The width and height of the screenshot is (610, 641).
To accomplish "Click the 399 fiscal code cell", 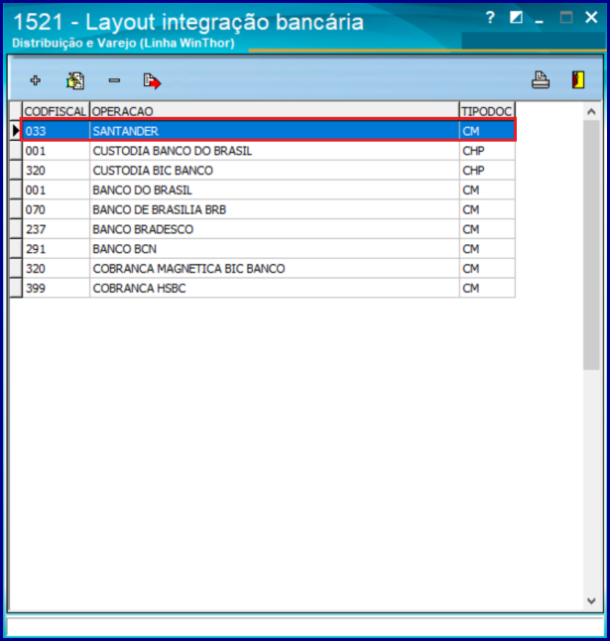I will [x=56, y=288].
